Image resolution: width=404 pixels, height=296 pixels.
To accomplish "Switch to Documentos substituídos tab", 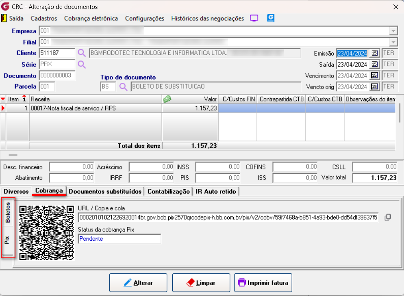I will [105, 192].
